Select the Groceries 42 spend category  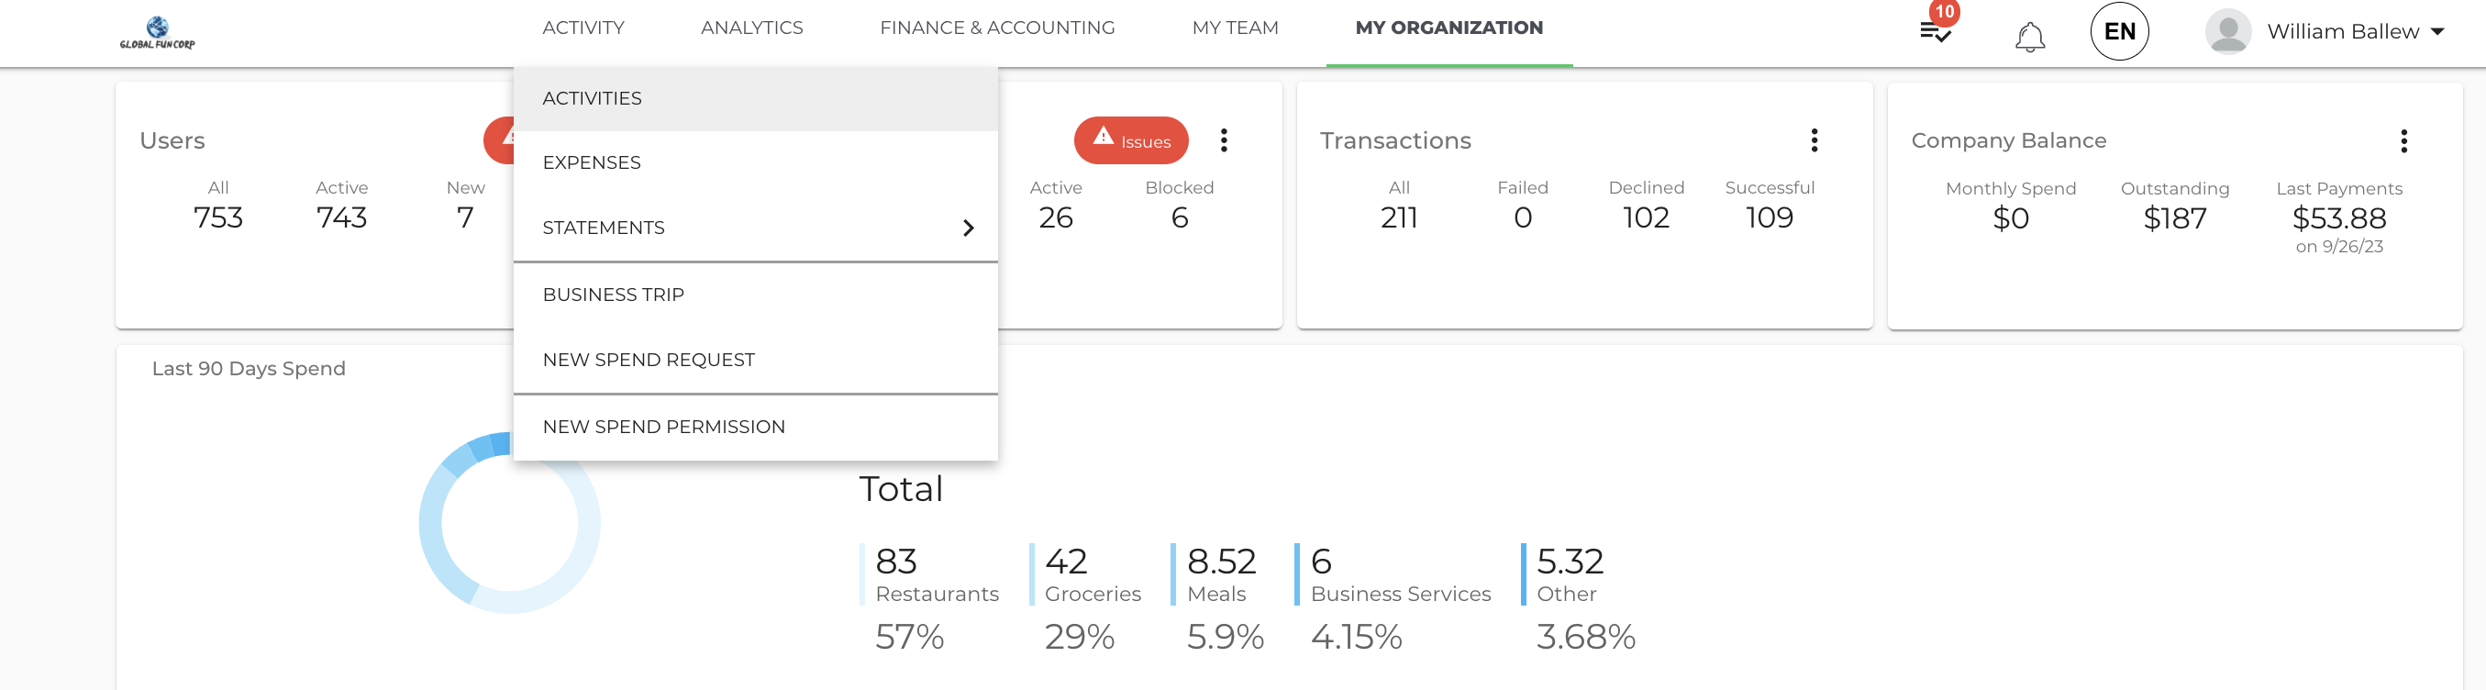(1086, 574)
